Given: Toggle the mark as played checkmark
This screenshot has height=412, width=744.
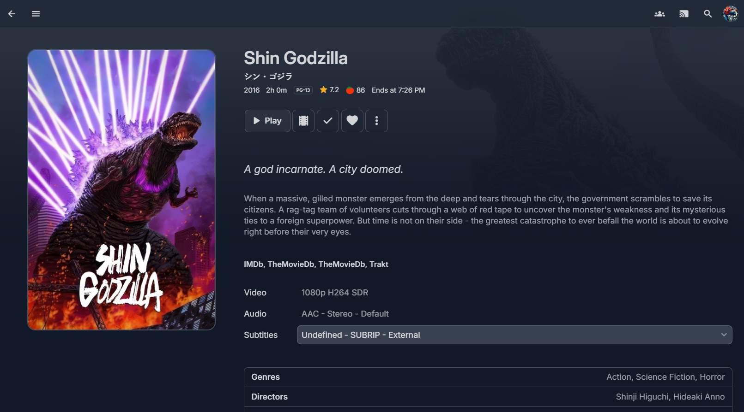Looking at the screenshot, I should click(328, 121).
